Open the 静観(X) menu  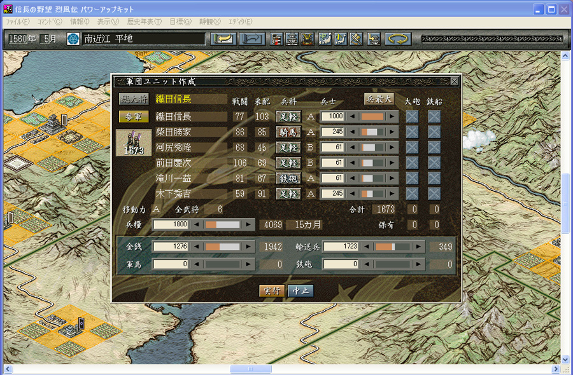(210, 22)
